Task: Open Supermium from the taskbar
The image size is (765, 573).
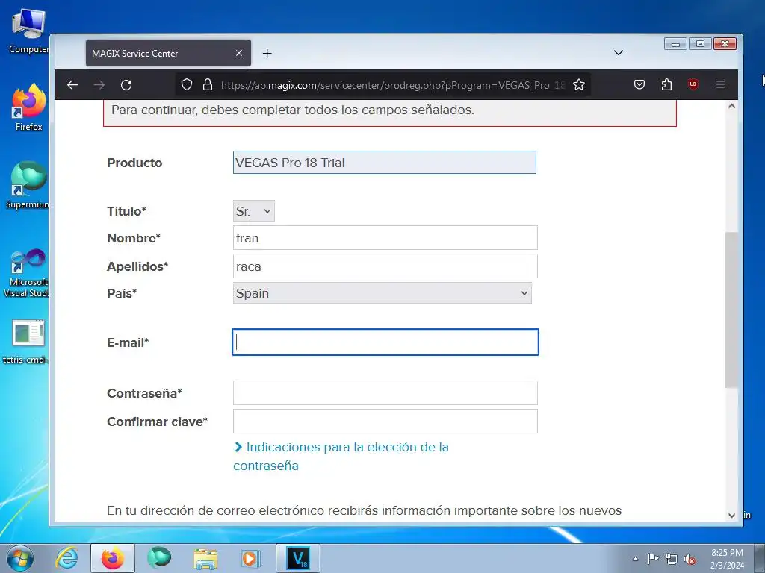Action: point(159,558)
